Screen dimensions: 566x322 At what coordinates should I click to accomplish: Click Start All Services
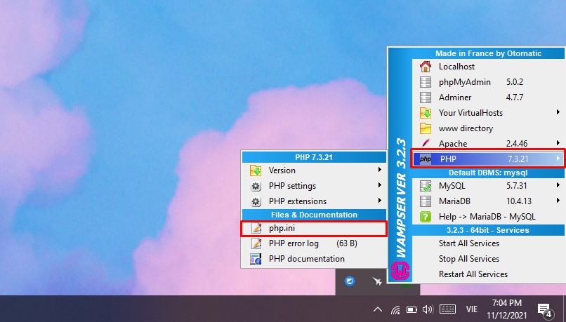click(x=468, y=243)
